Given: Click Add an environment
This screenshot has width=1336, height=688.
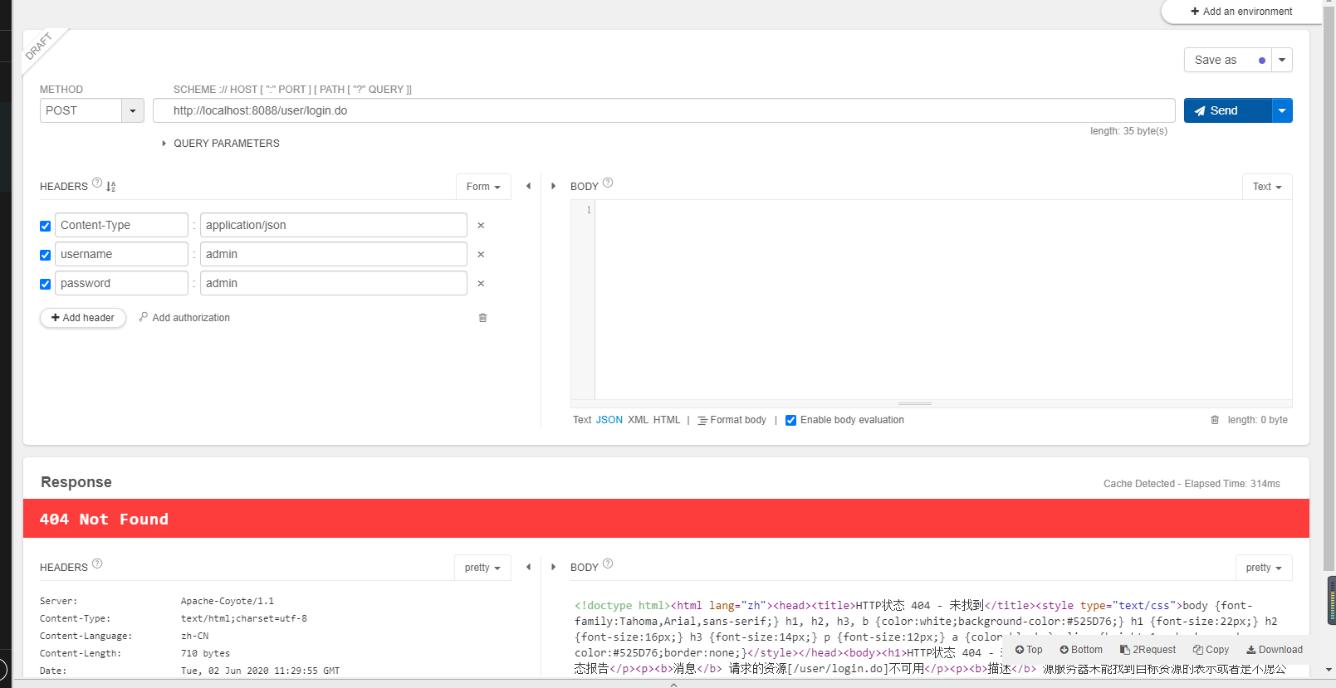Looking at the screenshot, I should click(x=1241, y=12).
